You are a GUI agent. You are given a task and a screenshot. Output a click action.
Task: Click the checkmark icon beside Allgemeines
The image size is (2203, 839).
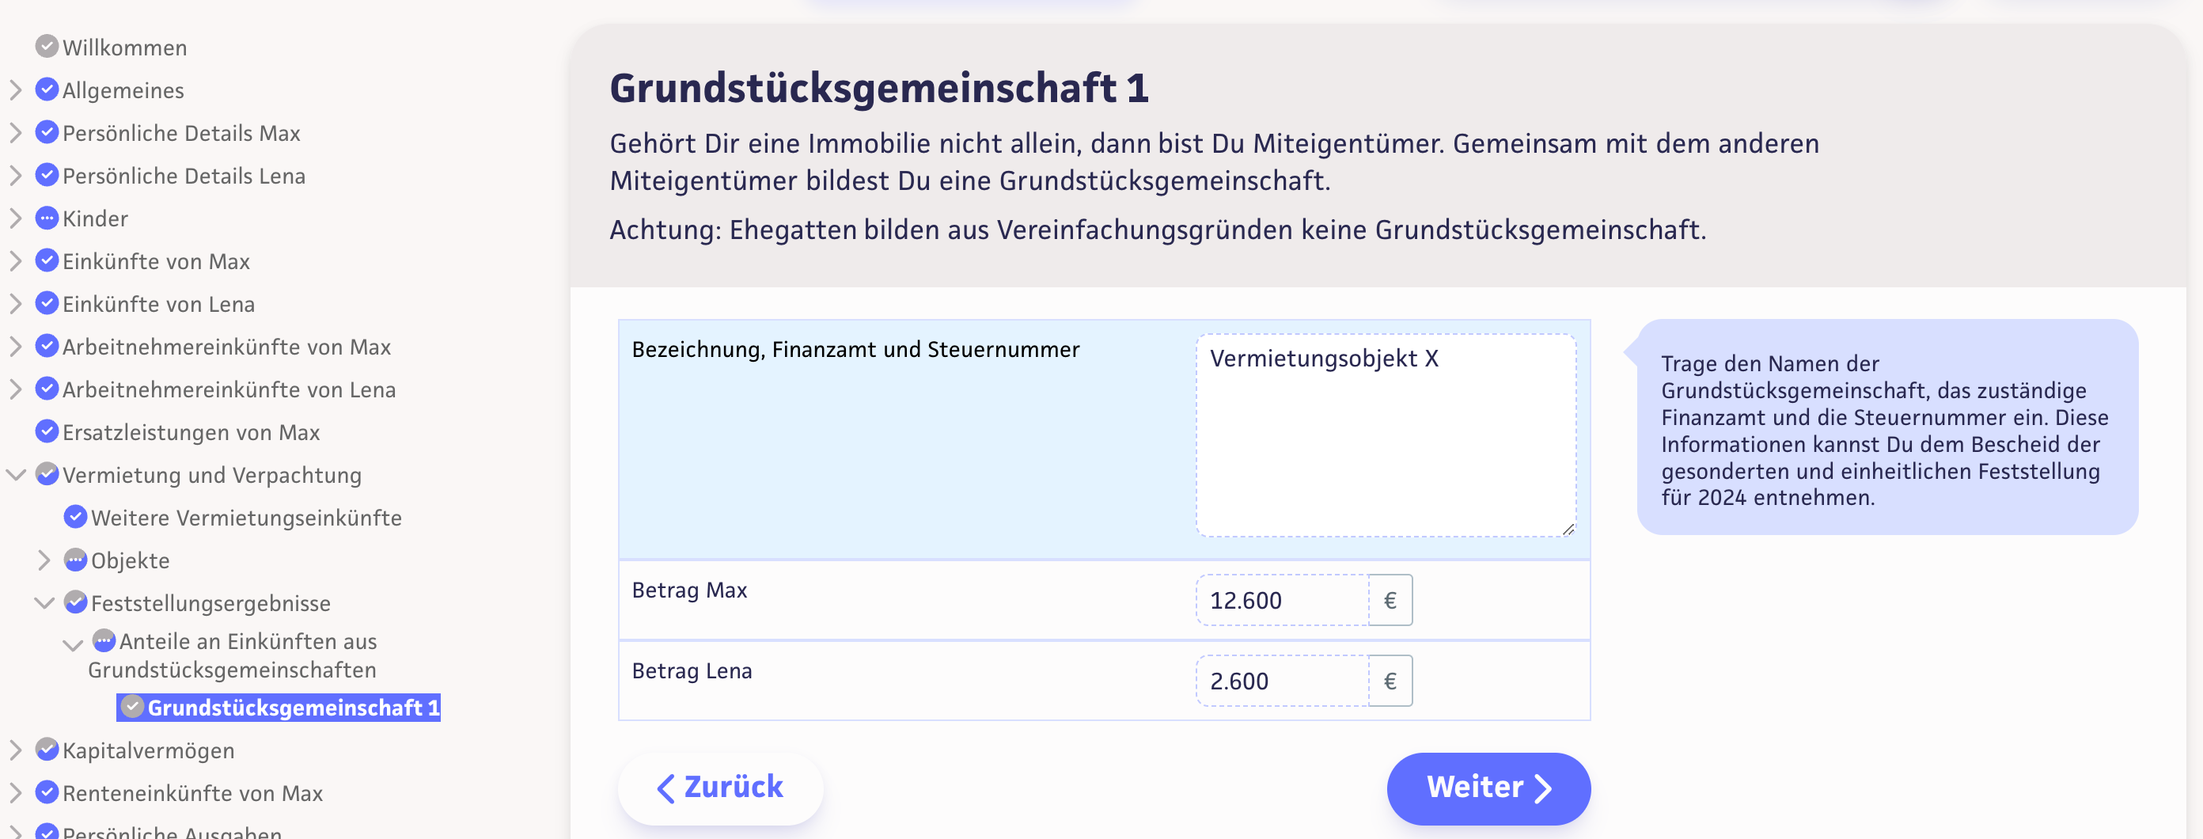click(x=47, y=89)
